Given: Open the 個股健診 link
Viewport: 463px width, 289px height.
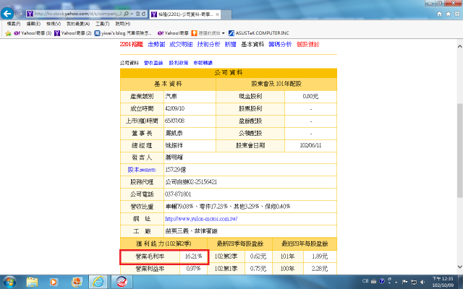Looking at the screenshot, I should point(308,45).
